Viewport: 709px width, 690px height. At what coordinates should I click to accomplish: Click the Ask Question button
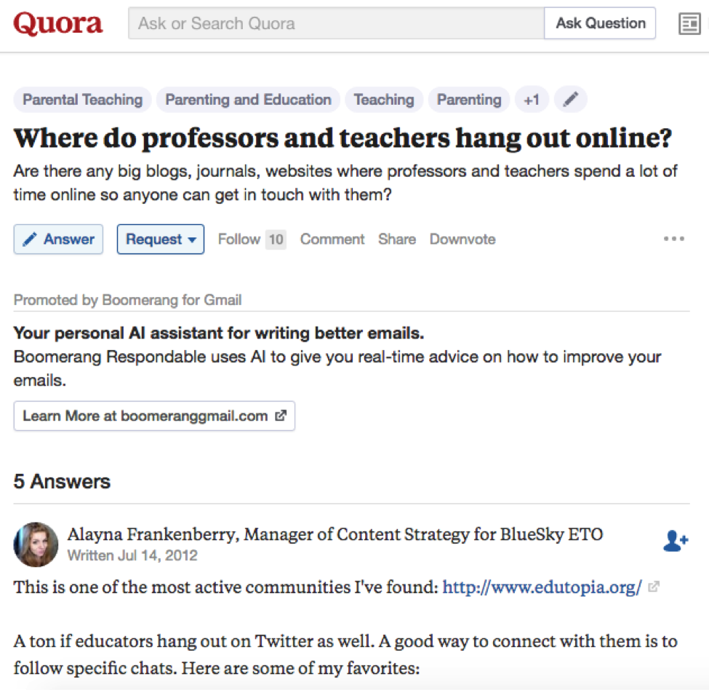[600, 23]
